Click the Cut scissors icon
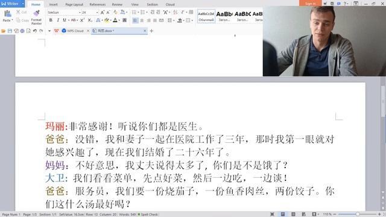Screen dimensions: 386x217 click(18, 12)
